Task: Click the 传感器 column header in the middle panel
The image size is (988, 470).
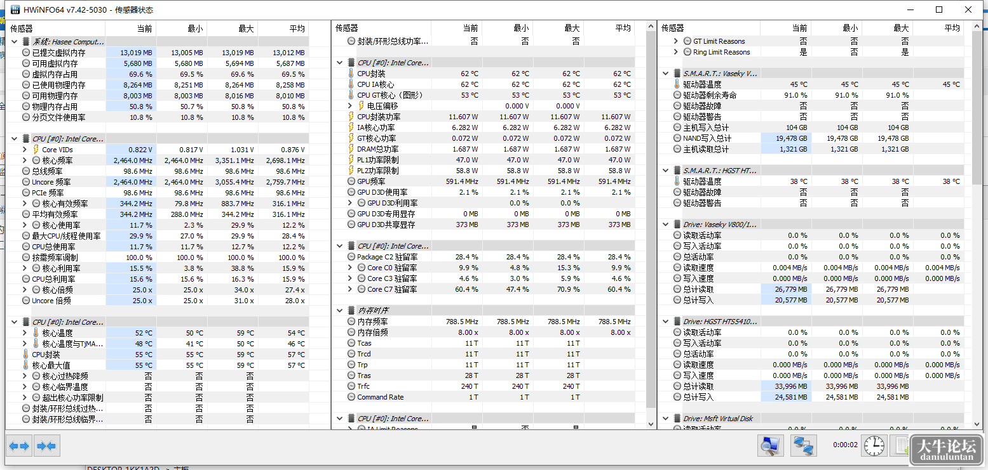Action: point(382,29)
